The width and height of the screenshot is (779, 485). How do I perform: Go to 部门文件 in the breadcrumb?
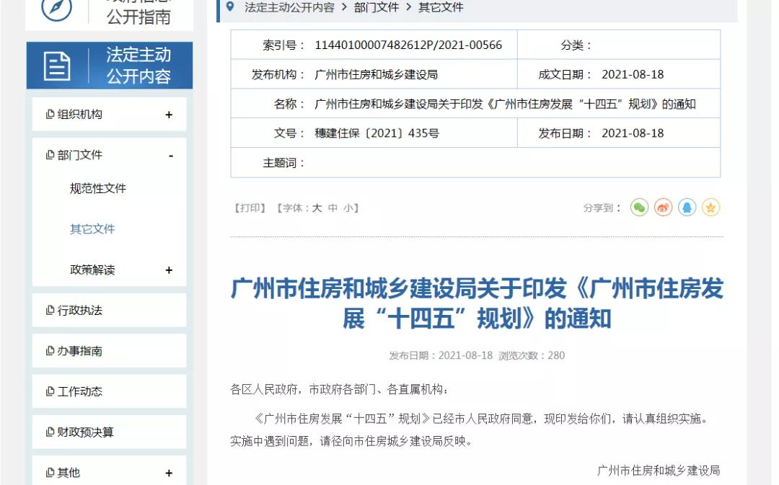click(376, 7)
